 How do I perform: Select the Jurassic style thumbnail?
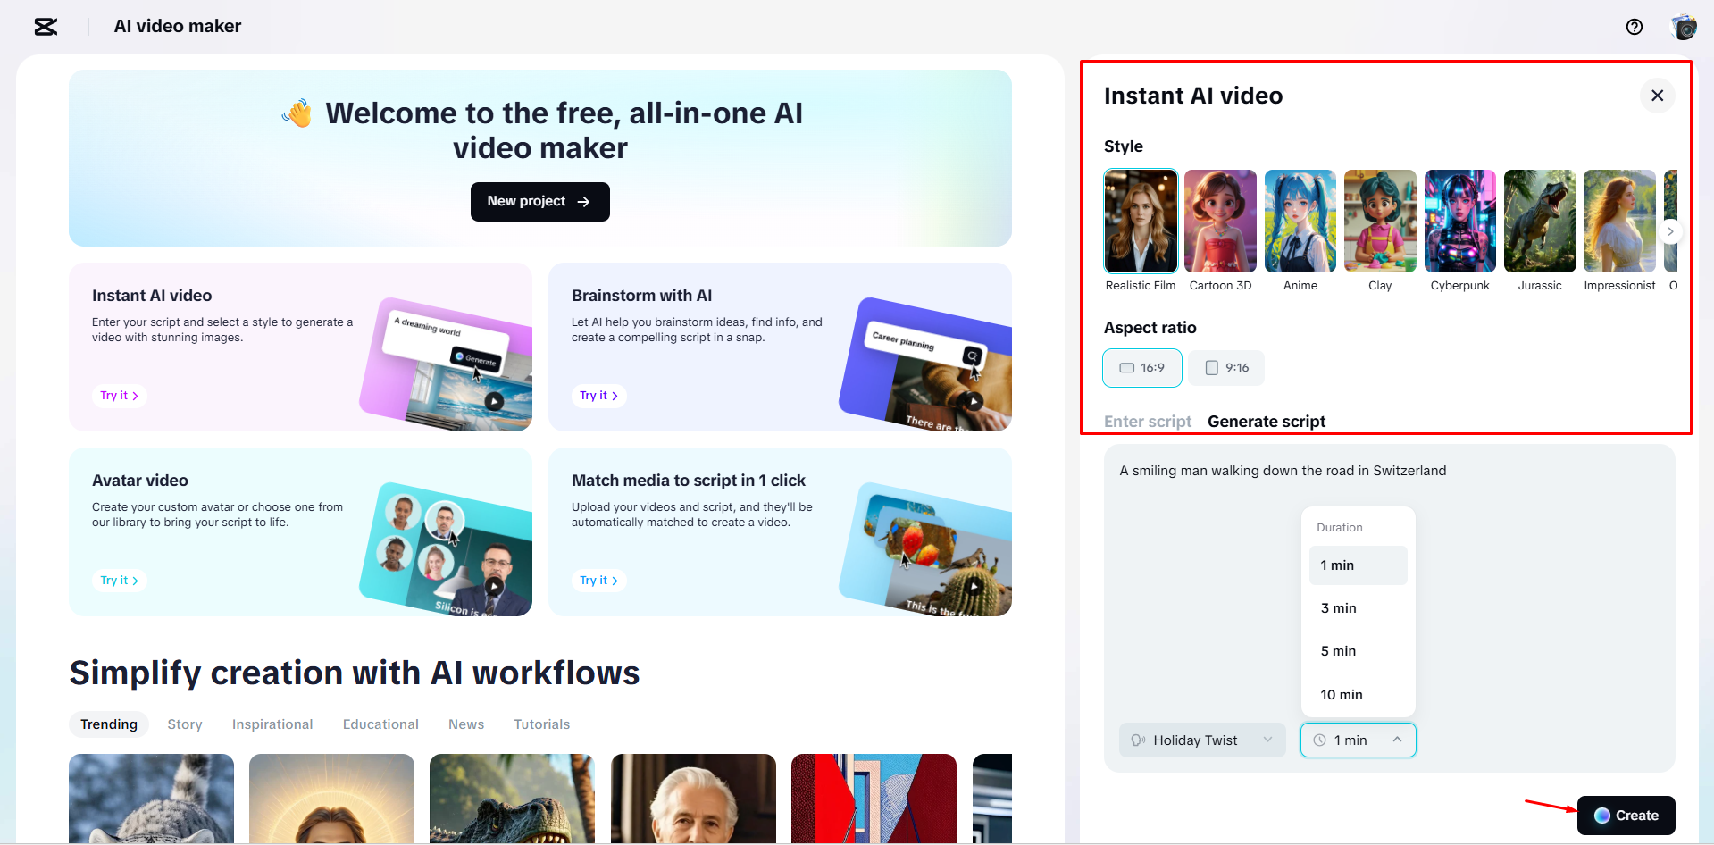[x=1540, y=221]
